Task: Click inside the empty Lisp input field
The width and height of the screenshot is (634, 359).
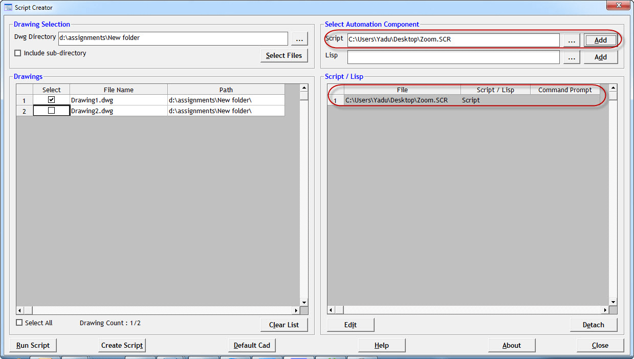Action: 453,57
